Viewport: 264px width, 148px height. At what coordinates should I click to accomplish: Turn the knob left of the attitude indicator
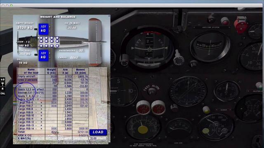tap(125, 60)
